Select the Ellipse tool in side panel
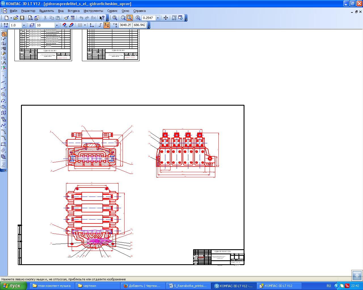Image resolution: width=363 pixels, height=290 pixels. [x=3, y=107]
